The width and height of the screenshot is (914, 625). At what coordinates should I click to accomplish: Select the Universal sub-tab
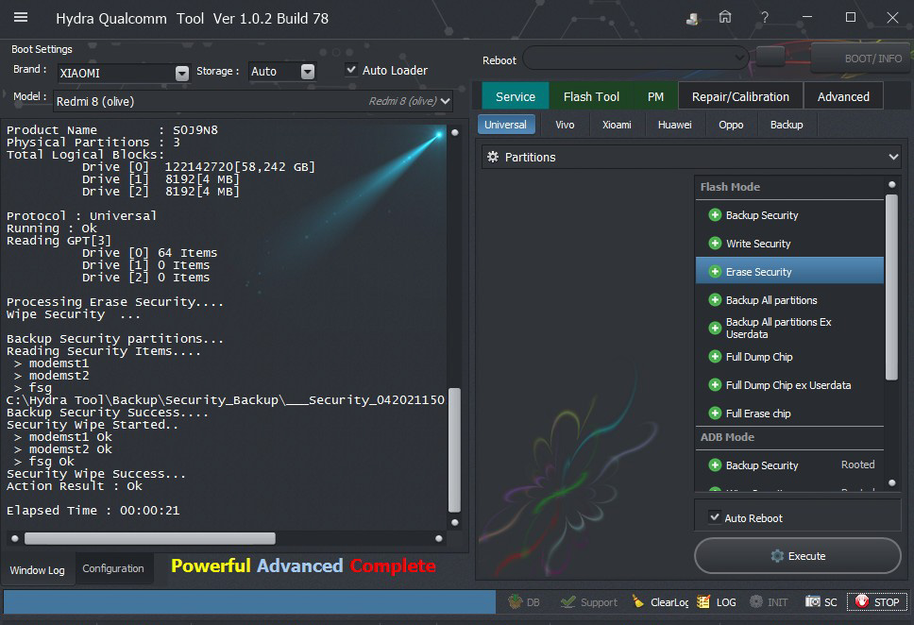click(x=506, y=125)
